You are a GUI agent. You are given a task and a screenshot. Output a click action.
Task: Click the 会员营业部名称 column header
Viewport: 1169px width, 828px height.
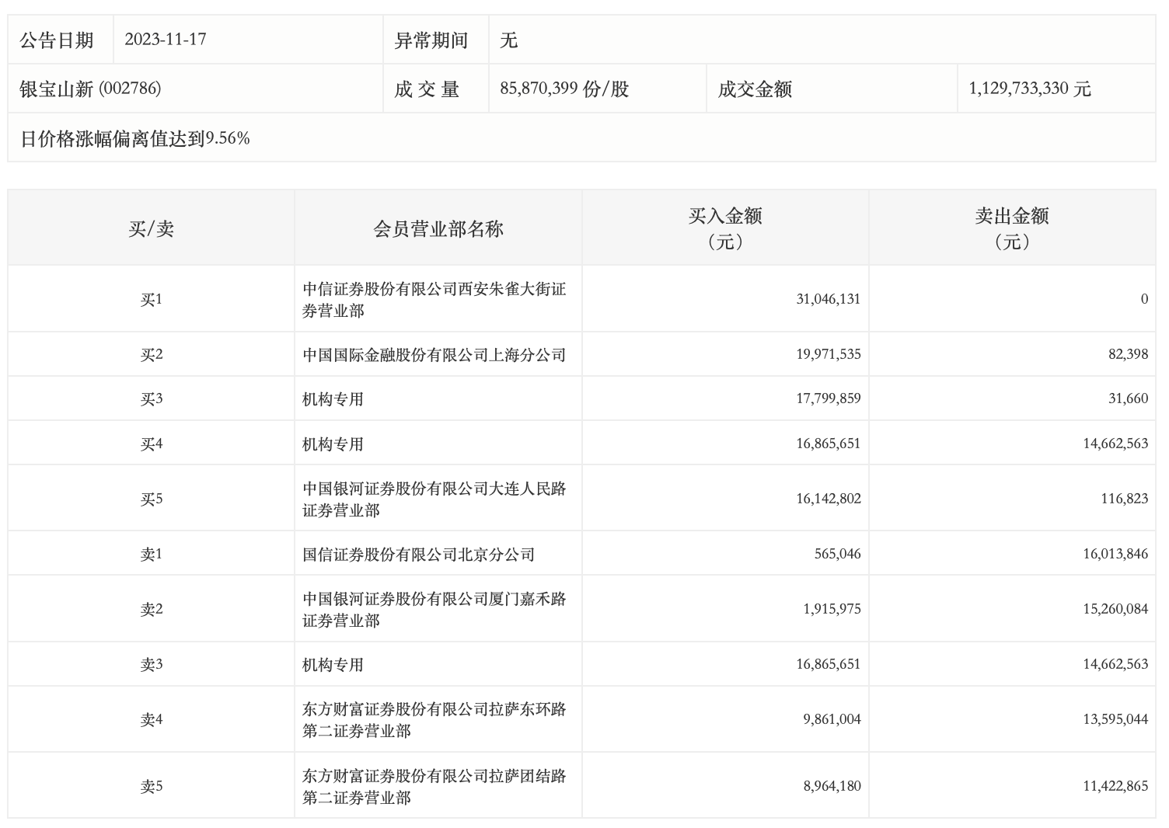438,229
